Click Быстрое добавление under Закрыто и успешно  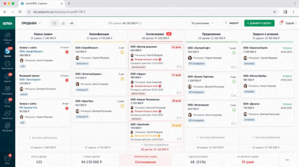[266, 137]
